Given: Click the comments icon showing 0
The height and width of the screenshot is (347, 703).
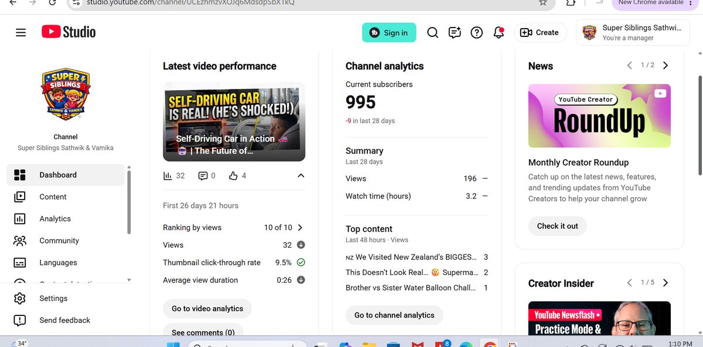Looking at the screenshot, I should click(203, 176).
